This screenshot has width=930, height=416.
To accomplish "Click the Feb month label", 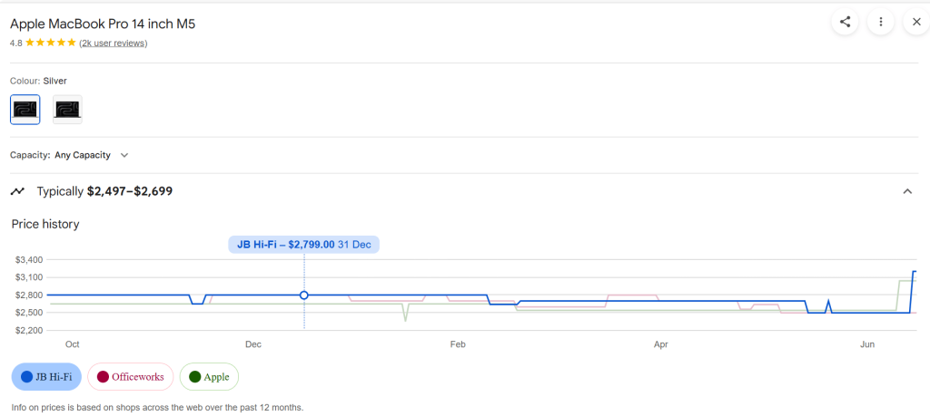I will [458, 343].
